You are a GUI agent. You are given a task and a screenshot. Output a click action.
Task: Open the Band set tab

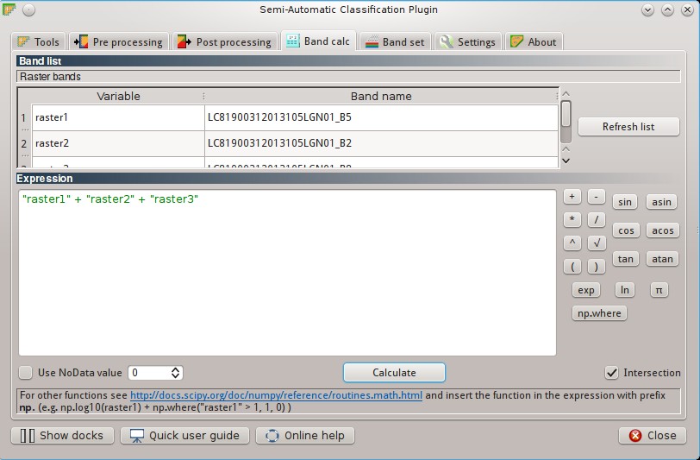(395, 42)
